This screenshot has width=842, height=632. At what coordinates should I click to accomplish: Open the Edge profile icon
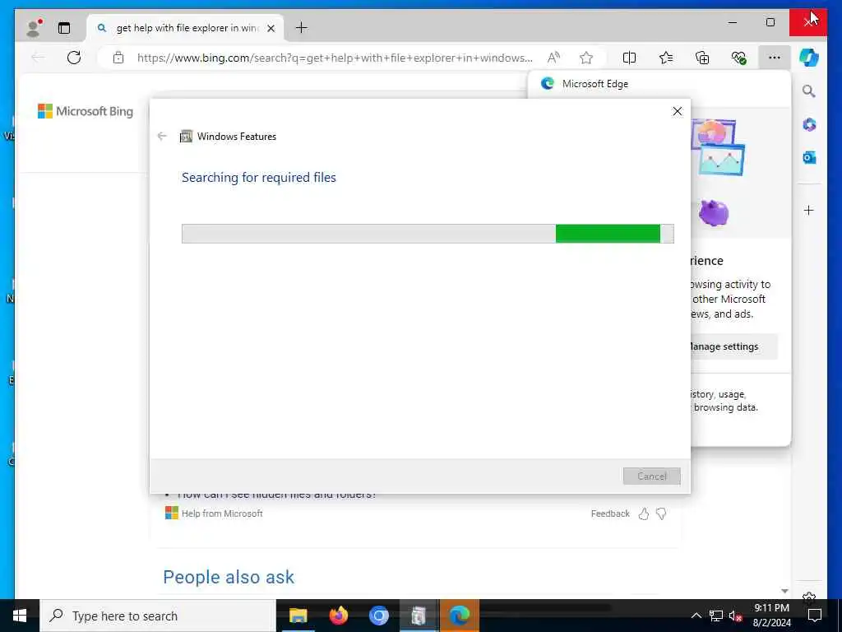click(x=35, y=27)
